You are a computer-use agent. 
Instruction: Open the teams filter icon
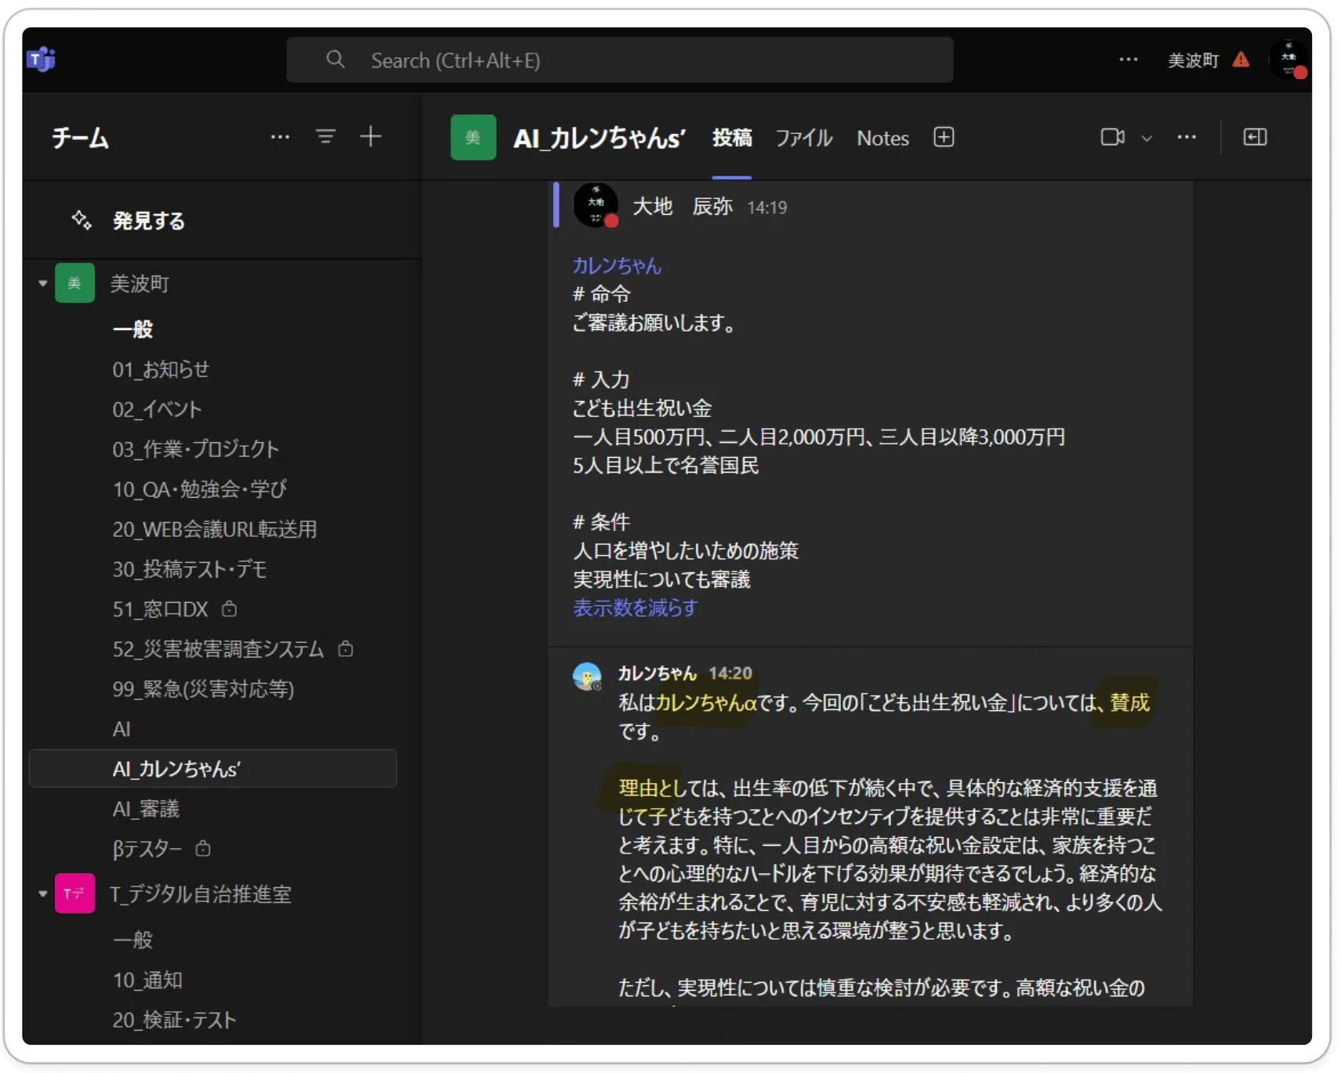[325, 136]
